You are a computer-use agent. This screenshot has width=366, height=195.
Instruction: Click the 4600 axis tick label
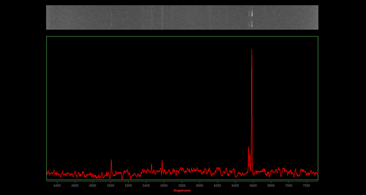click(75, 185)
